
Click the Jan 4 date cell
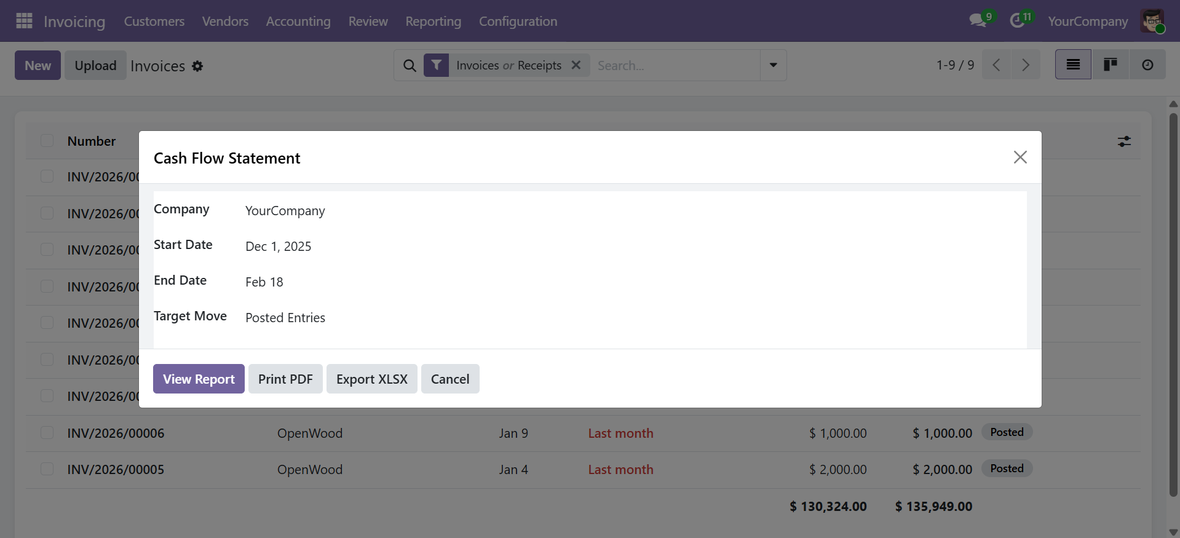513,470
